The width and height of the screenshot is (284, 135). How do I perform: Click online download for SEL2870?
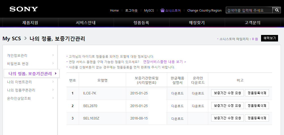pos(198,106)
